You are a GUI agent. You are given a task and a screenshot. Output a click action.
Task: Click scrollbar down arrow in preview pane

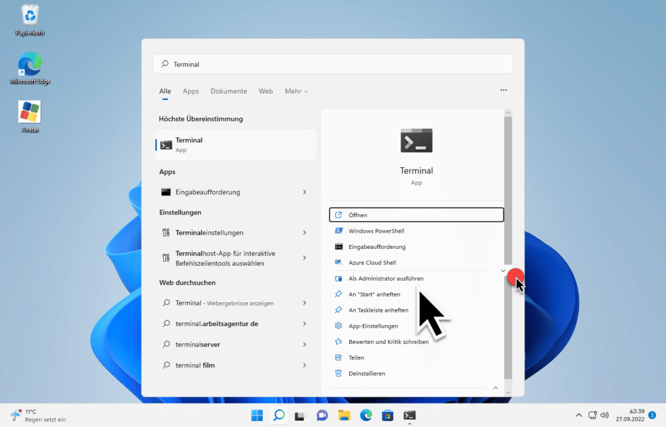tap(508, 393)
